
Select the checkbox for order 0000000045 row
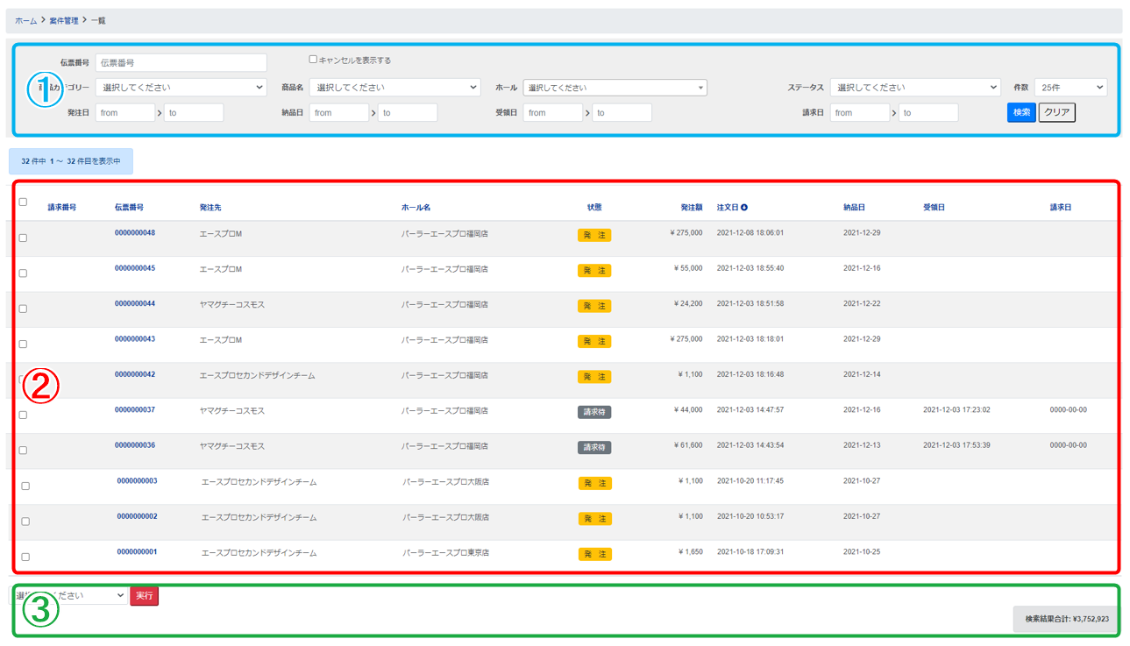[23, 273]
